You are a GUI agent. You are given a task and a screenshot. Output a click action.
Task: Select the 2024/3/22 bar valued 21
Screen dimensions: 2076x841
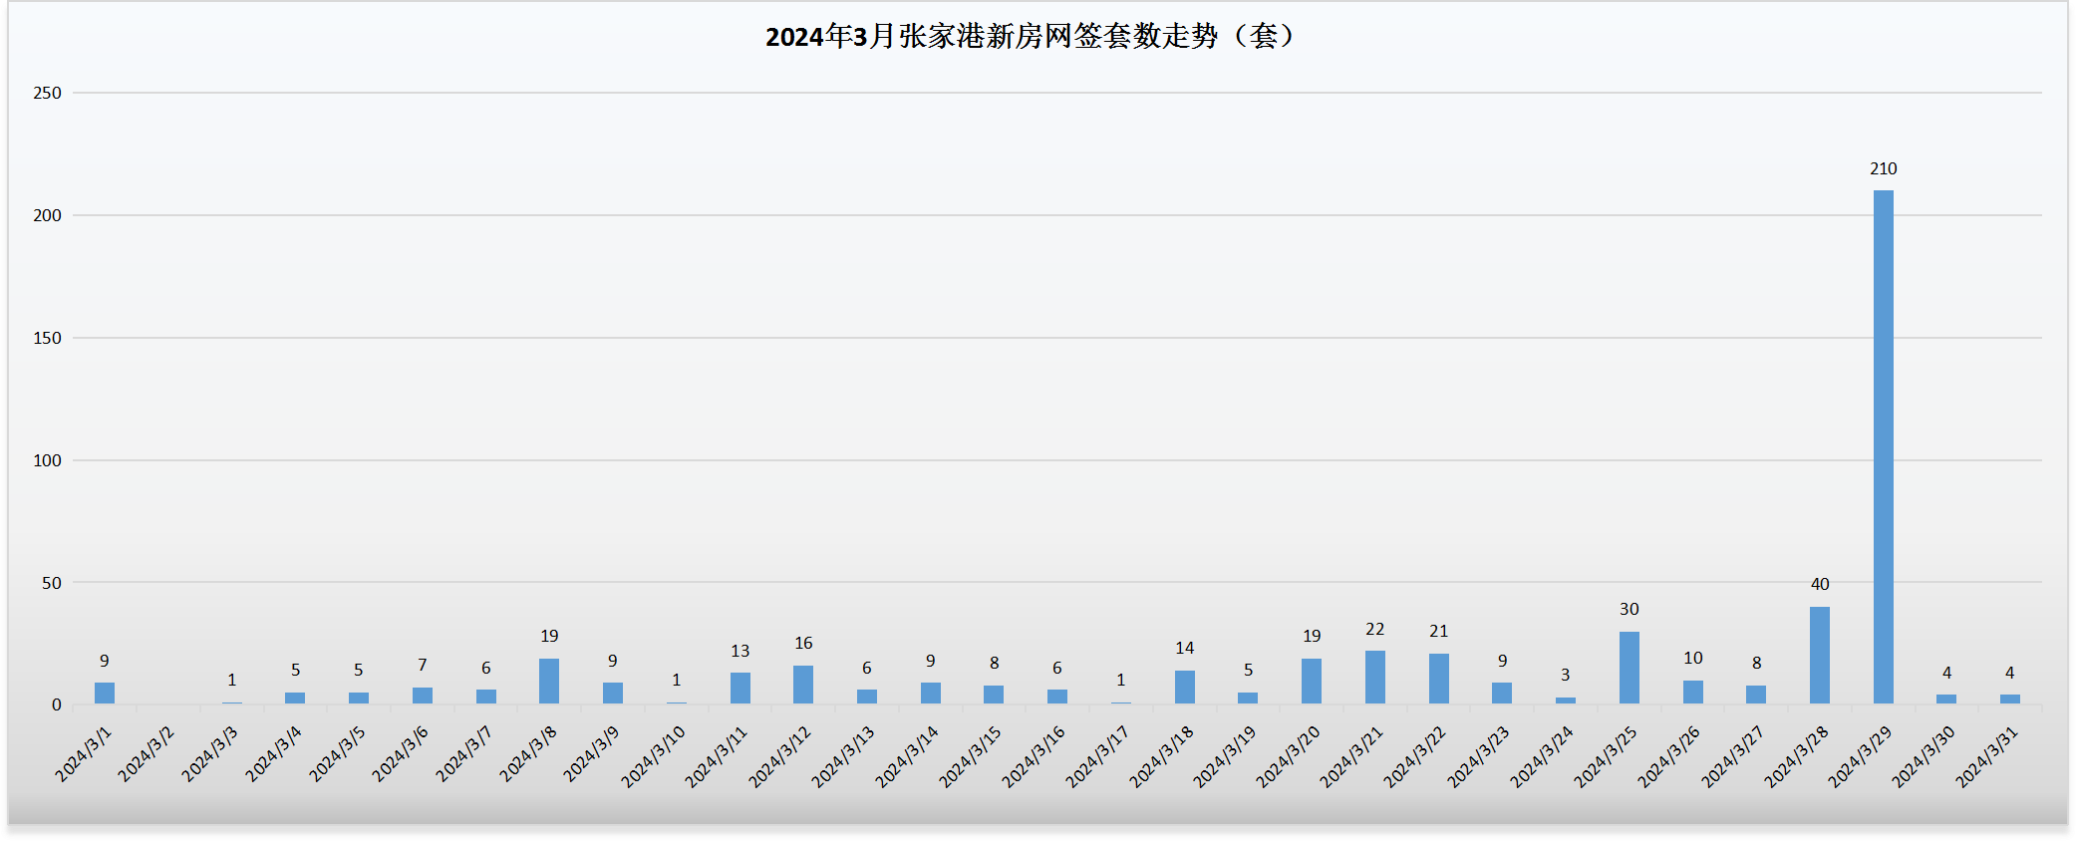click(1438, 679)
